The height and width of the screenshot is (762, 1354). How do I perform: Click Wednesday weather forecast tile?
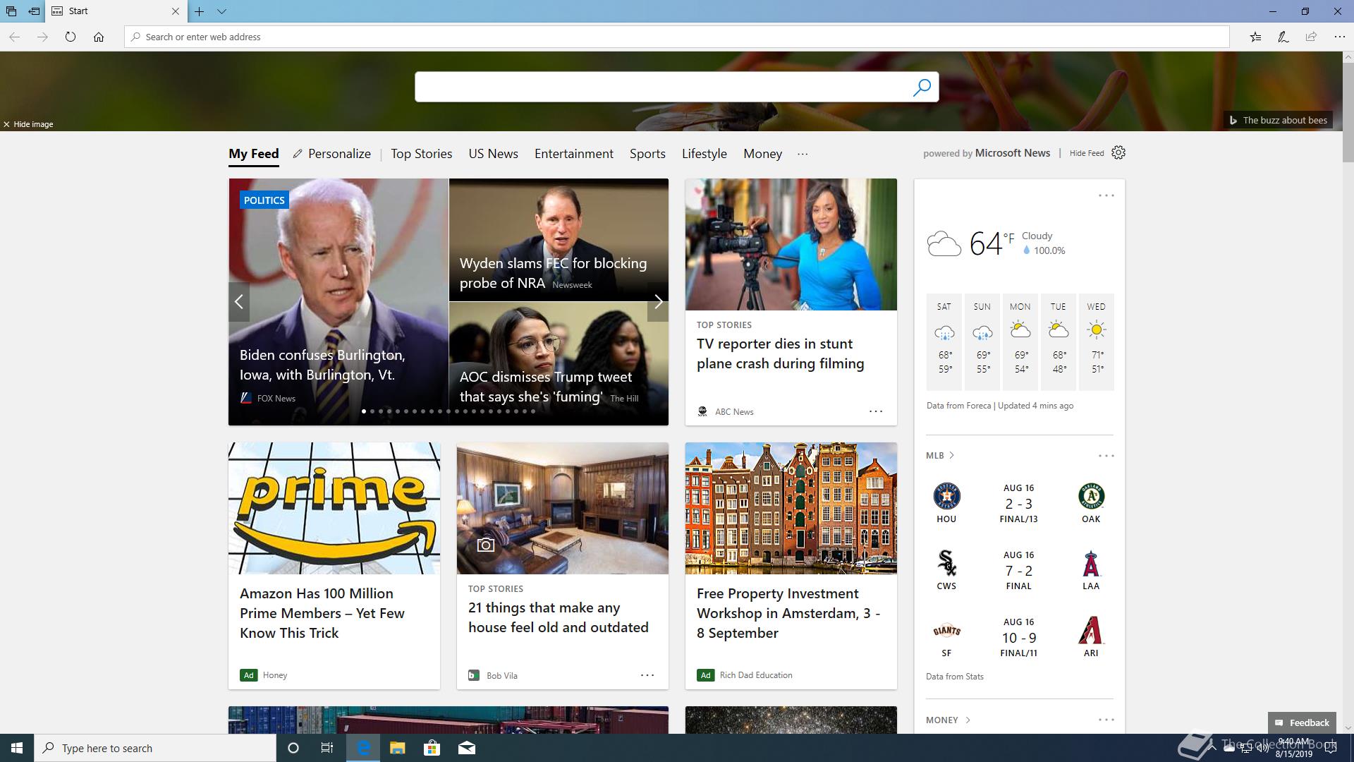(x=1097, y=342)
